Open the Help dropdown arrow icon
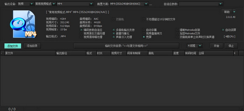Image resolution: width=244 pixels, height=111 pixels. 234,12
